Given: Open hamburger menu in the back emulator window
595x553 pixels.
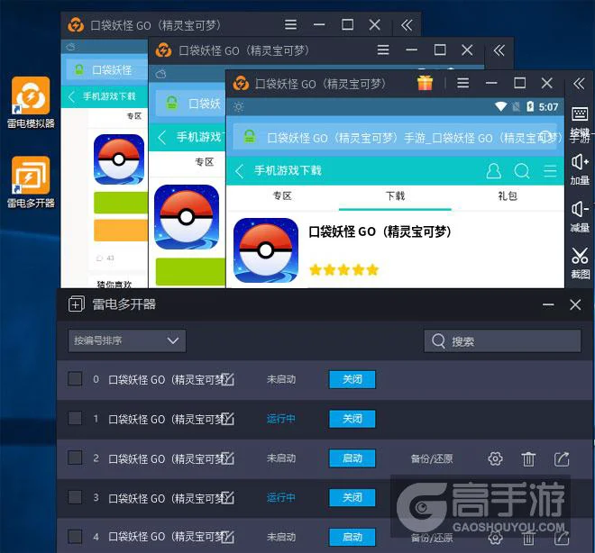Looking at the screenshot, I should click(x=290, y=25).
